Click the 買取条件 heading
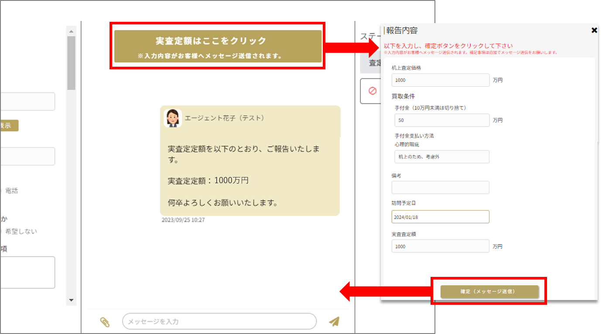This screenshot has width=602, height=334. pos(404,96)
